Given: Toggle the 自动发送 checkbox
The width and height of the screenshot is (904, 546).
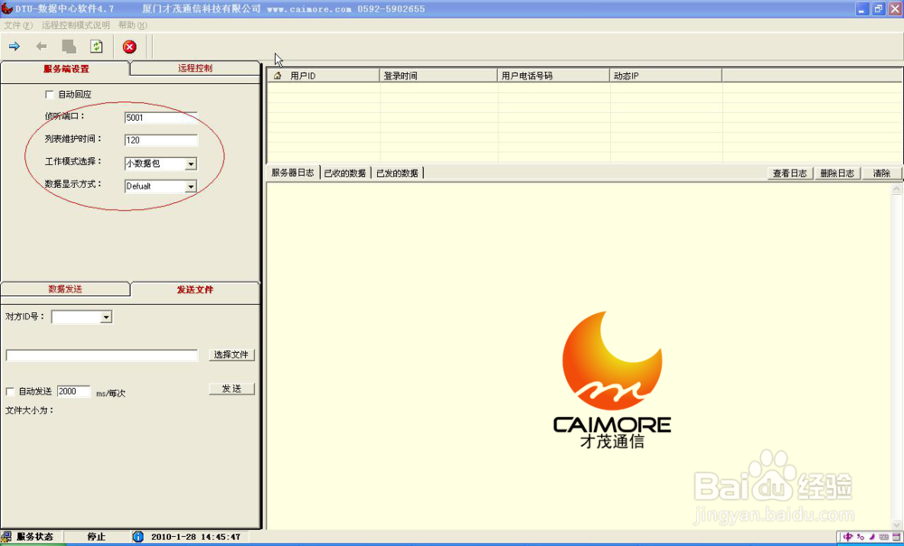Looking at the screenshot, I should [10, 392].
